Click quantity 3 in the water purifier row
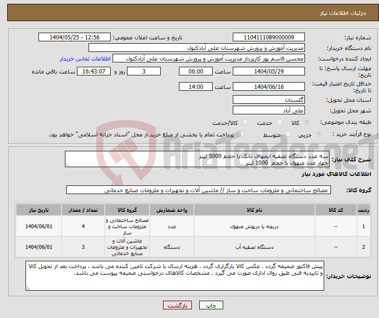Viewport: 379px width, 318px height. pyautogui.click(x=83, y=247)
